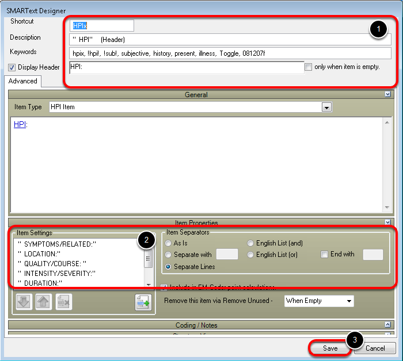
Task: Toggle the Display Header checkbox
Action: point(12,67)
